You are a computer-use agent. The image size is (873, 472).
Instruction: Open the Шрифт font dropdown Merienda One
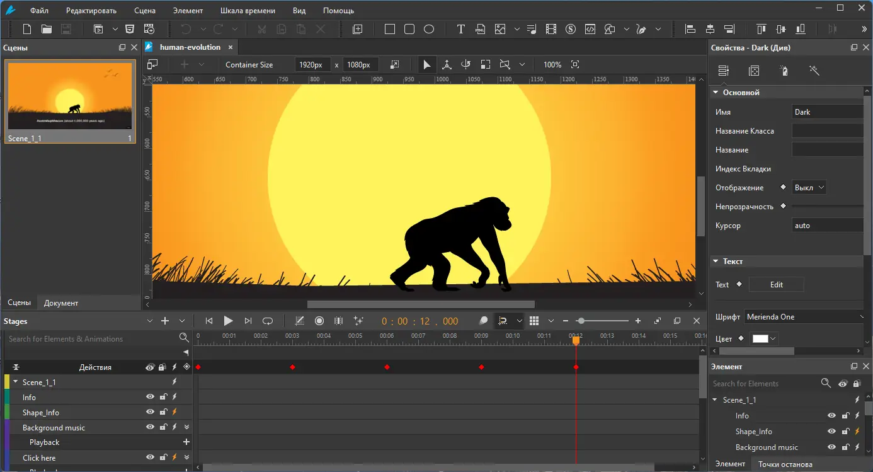pyautogui.click(x=805, y=317)
